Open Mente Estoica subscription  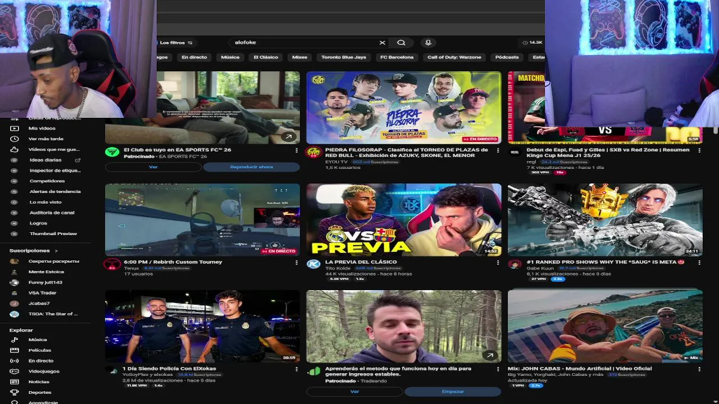click(47, 272)
